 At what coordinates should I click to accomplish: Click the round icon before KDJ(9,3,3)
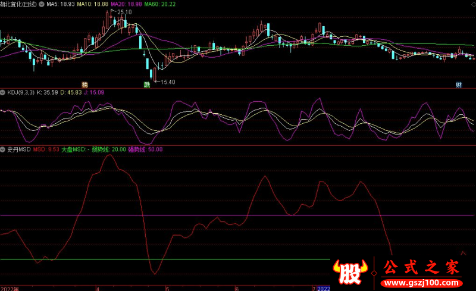point(3,92)
